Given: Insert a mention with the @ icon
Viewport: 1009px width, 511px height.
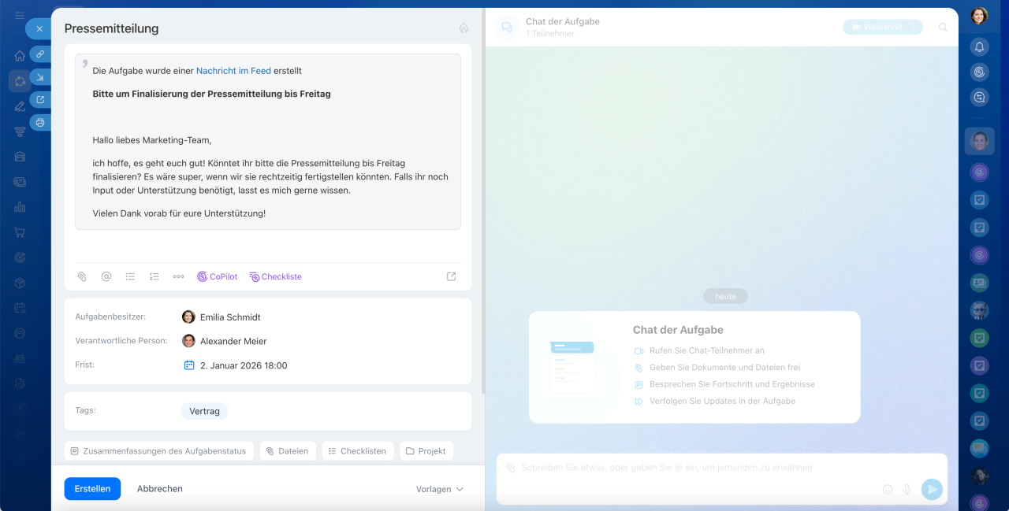Looking at the screenshot, I should (106, 276).
